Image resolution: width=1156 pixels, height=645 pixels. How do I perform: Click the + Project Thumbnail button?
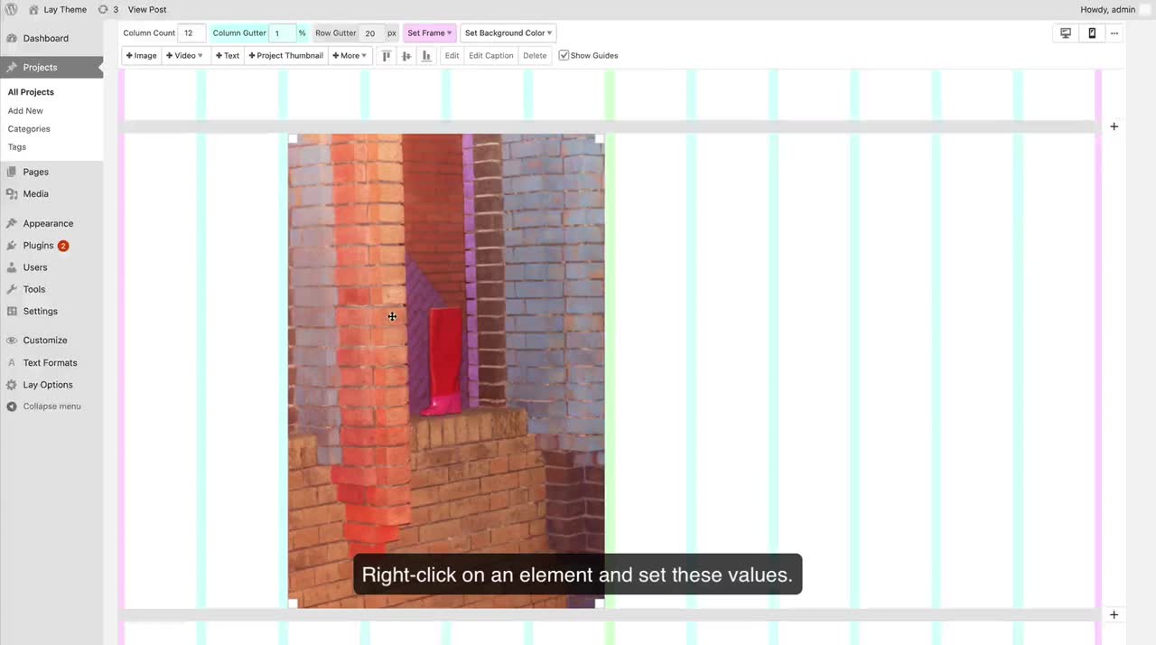coord(286,55)
